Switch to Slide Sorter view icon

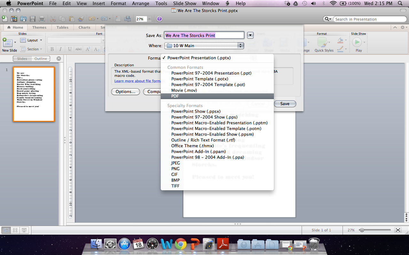click(x=15, y=230)
